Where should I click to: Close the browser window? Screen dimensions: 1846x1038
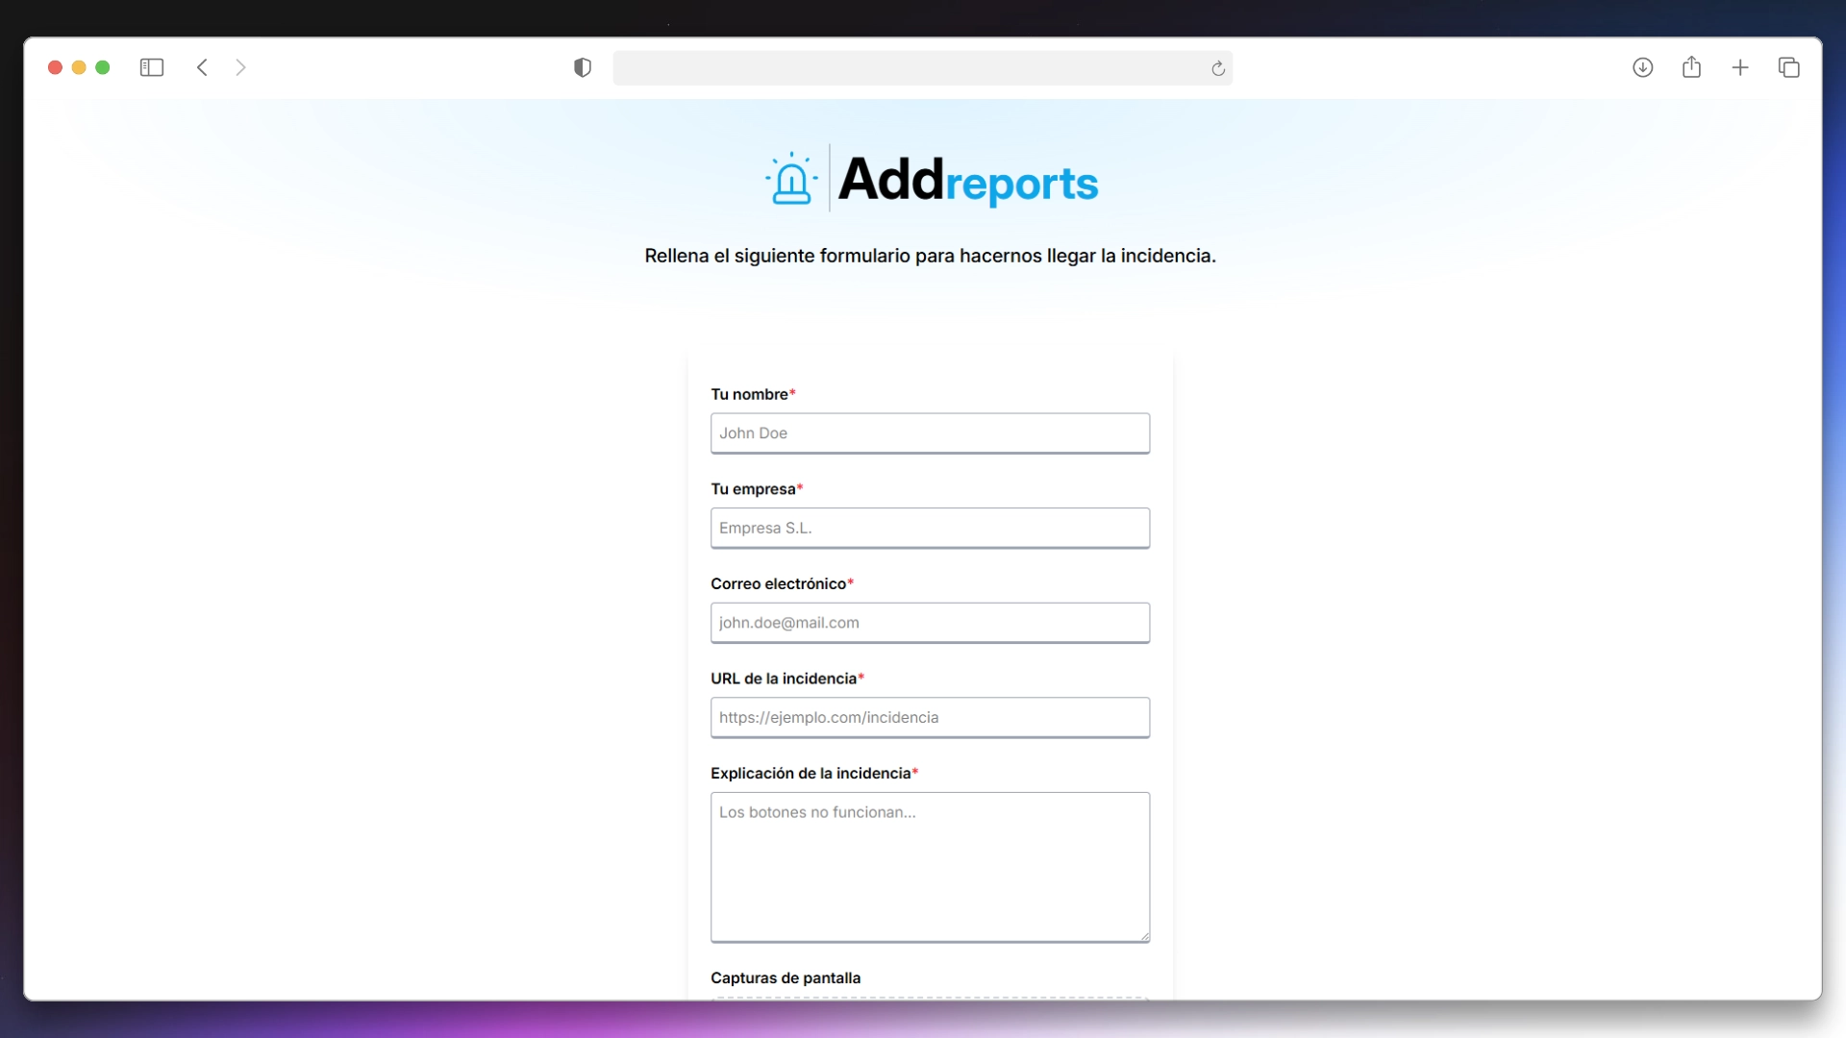tap(55, 67)
